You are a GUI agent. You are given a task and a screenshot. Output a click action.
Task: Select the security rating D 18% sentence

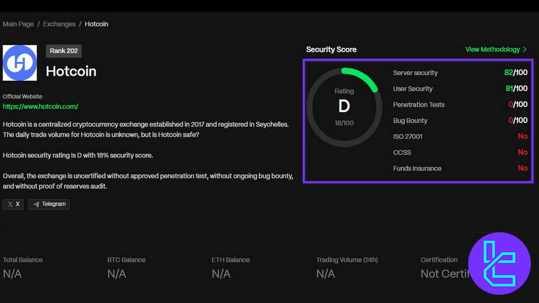click(x=78, y=155)
